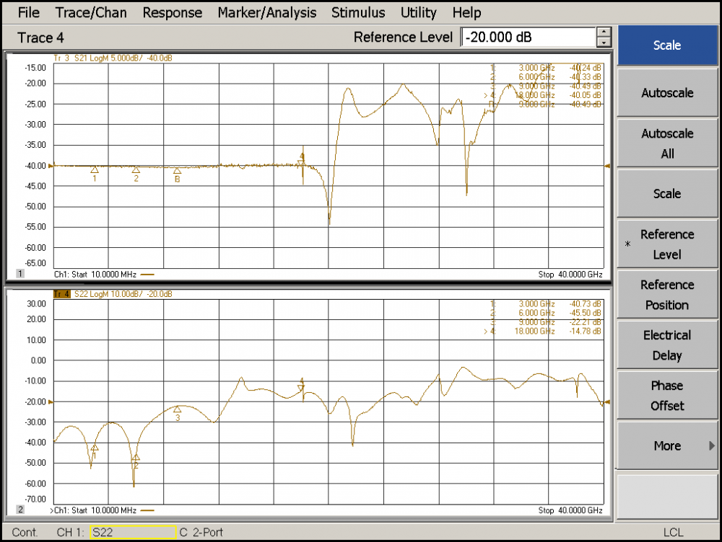Screen dimensions: 722x542
Task: Select the Electrical Delay softkey
Action: tap(666, 345)
